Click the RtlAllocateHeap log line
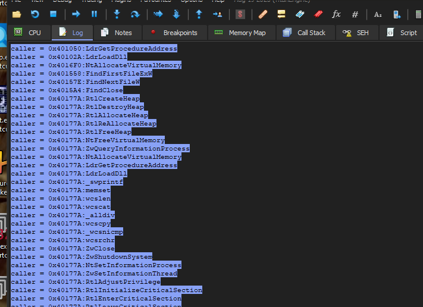The width and height of the screenshot is (423, 307). pos(79,115)
